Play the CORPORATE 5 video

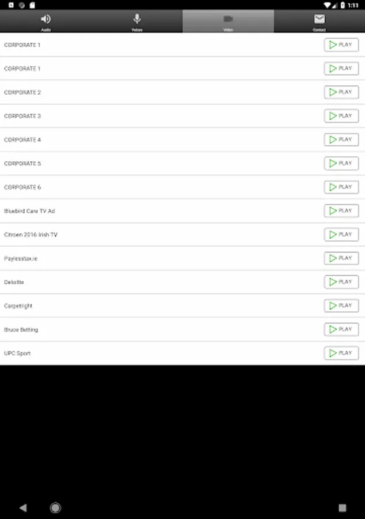pyautogui.click(x=341, y=163)
